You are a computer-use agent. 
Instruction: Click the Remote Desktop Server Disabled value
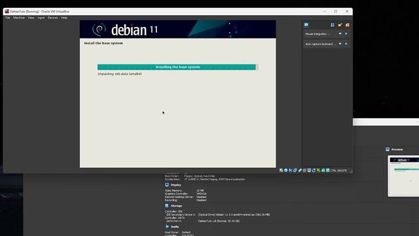[x=201, y=197]
